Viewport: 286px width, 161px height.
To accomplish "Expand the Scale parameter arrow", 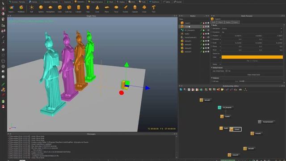I will pos(220,43).
